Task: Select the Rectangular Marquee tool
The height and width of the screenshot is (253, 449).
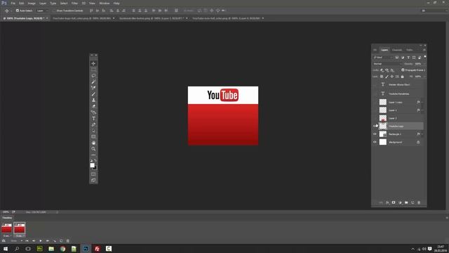Action: click(x=93, y=70)
